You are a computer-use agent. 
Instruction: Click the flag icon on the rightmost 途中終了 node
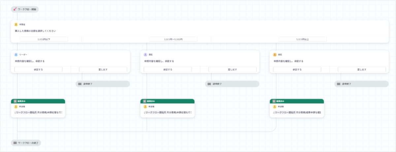tap(338, 84)
